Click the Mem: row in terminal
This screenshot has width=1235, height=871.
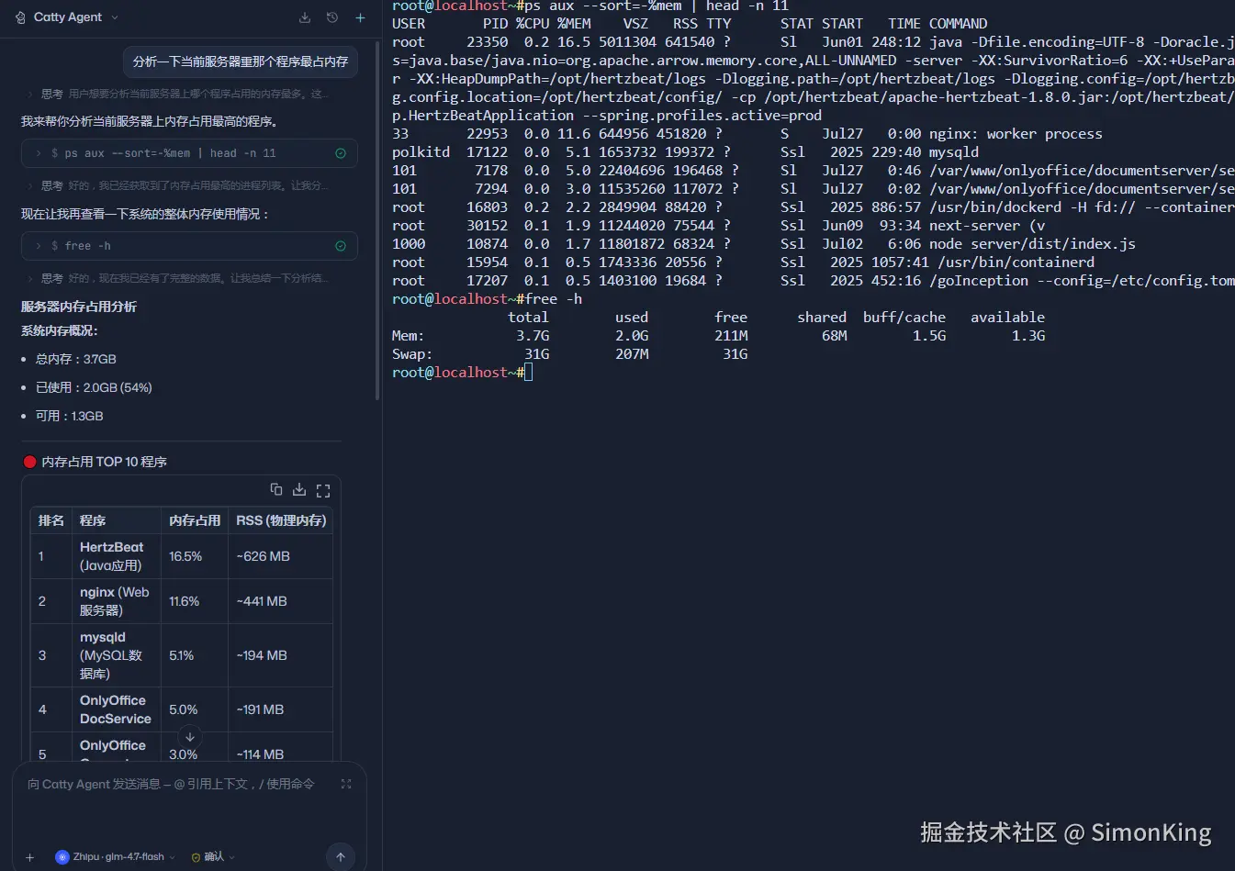718,335
